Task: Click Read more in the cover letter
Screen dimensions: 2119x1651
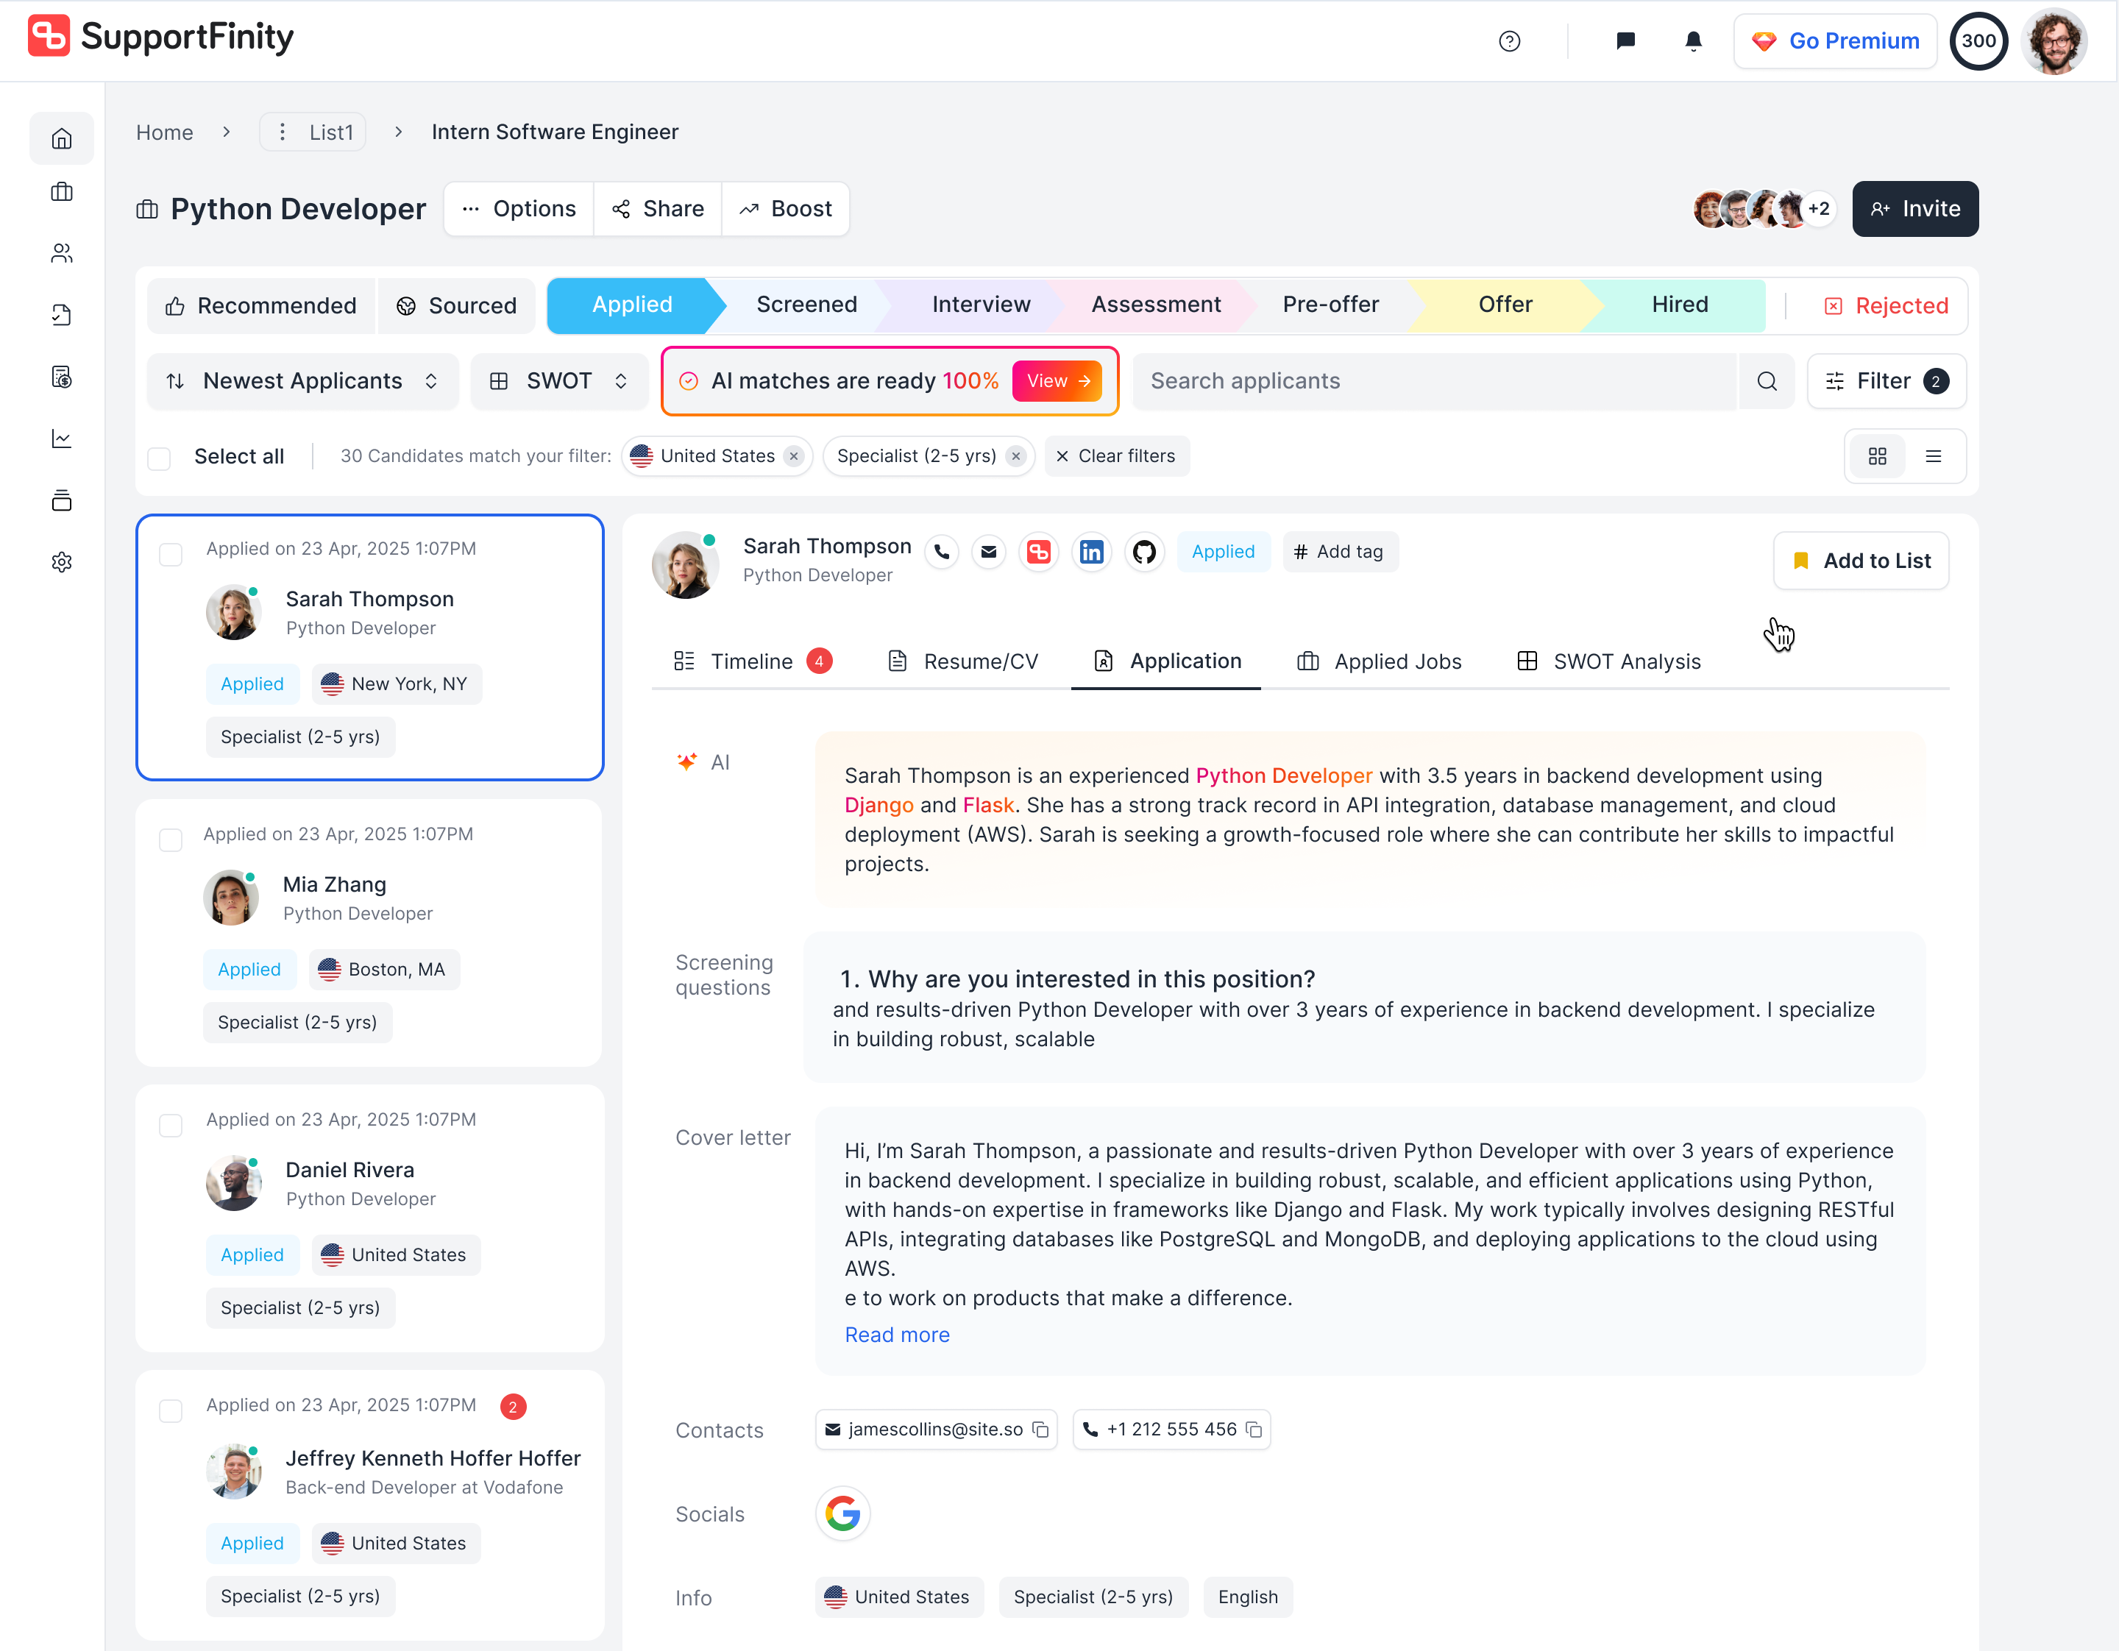Action: (896, 1335)
